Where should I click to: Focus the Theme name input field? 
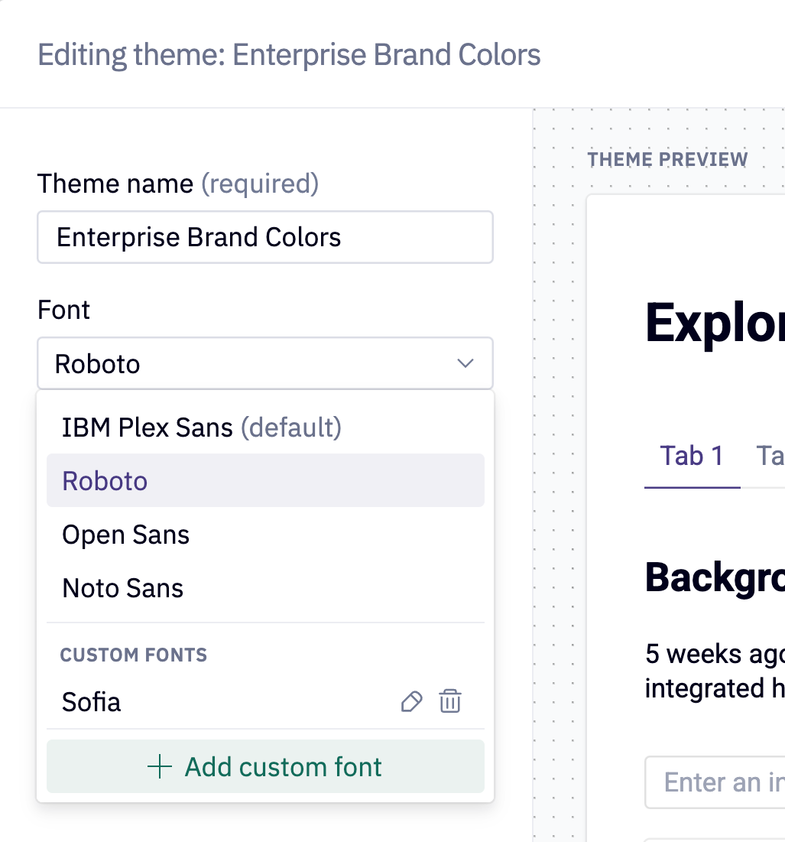pos(264,237)
